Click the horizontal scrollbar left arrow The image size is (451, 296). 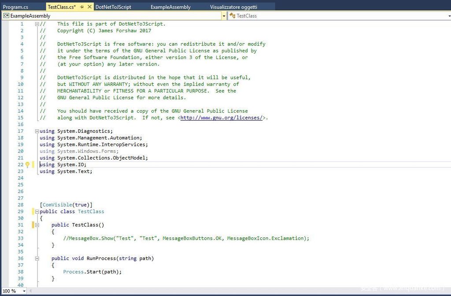(x=31, y=291)
